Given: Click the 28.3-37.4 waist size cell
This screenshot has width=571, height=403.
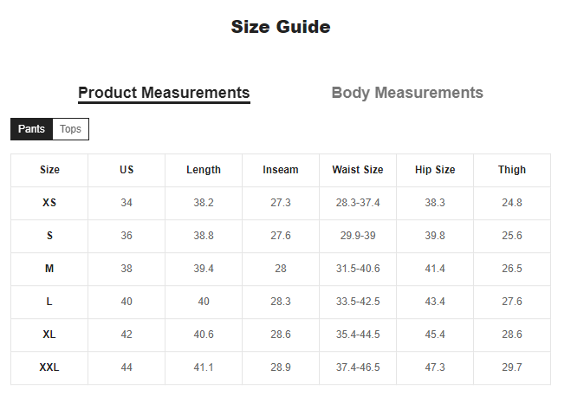Looking at the screenshot, I should coord(358,203).
